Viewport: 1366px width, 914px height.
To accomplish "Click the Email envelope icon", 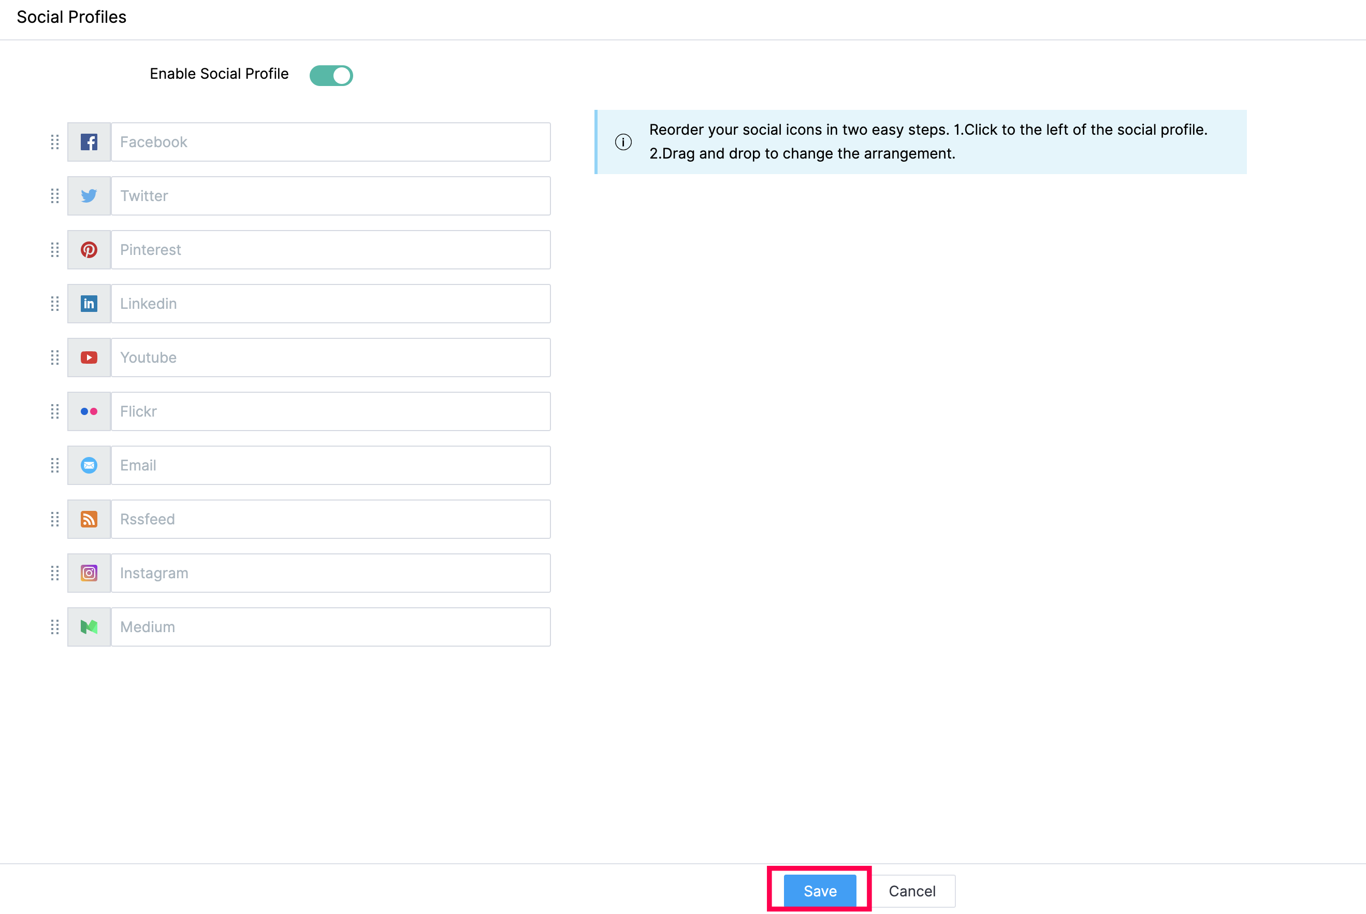I will click(x=89, y=465).
